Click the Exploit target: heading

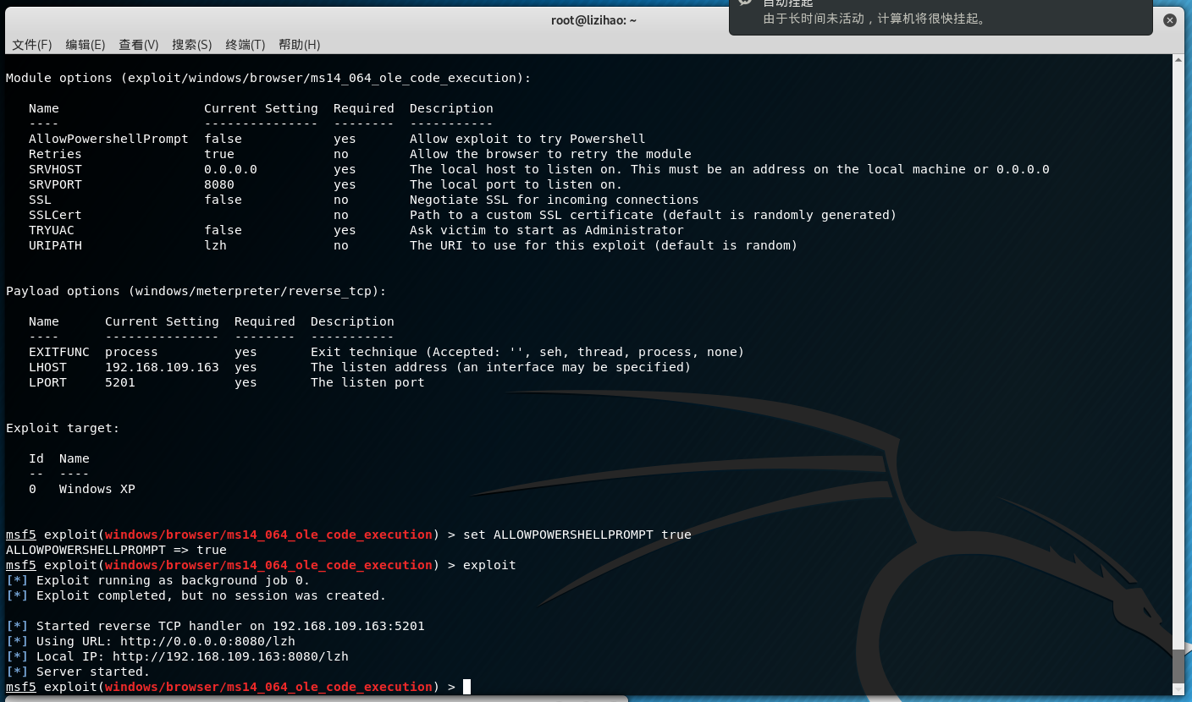click(63, 428)
